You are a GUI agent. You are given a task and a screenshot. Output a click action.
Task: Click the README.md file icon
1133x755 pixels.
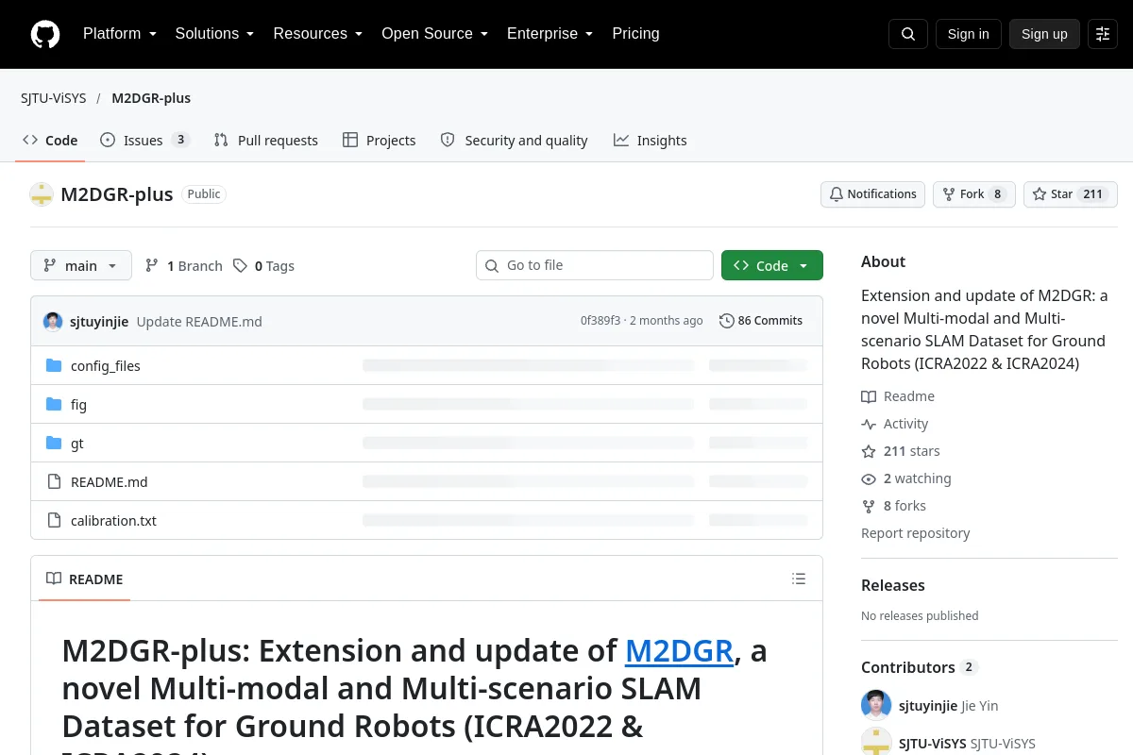pyautogui.click(x=54, y=481)
